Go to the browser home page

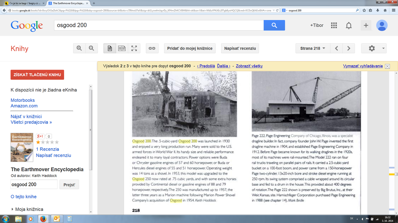coord(385,10)
